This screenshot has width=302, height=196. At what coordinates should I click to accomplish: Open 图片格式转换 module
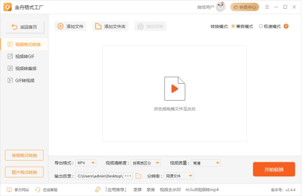click(25, 172)
